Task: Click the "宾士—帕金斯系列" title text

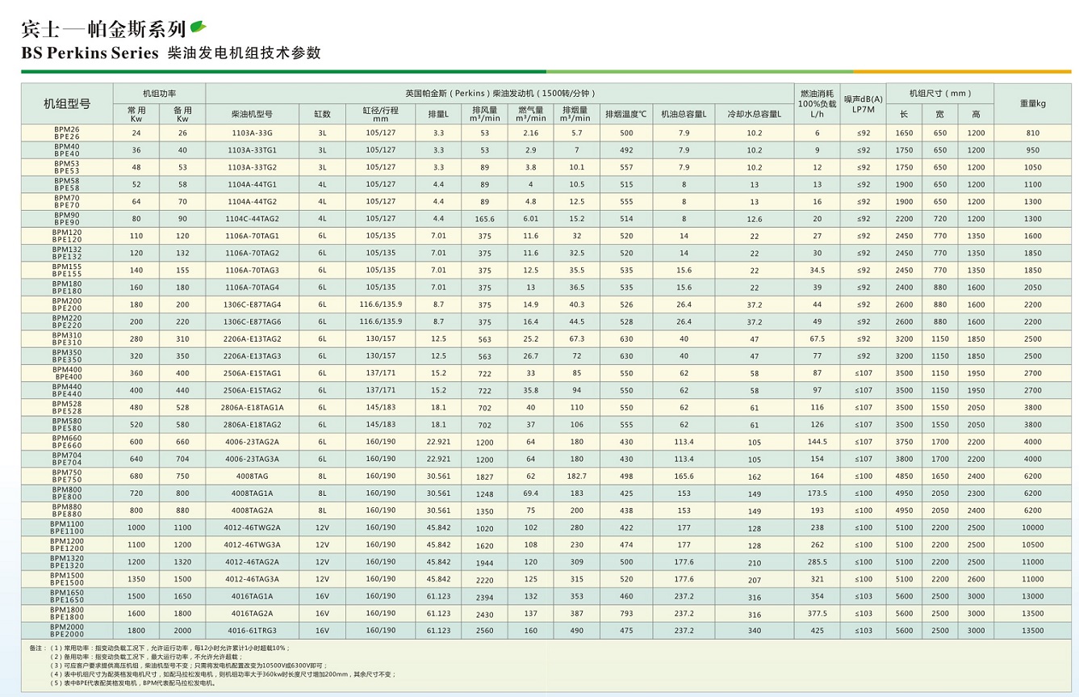Action: (x=103, y=29)
